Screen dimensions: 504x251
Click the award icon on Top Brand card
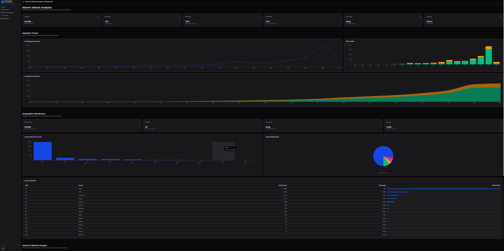click(500, 16)
